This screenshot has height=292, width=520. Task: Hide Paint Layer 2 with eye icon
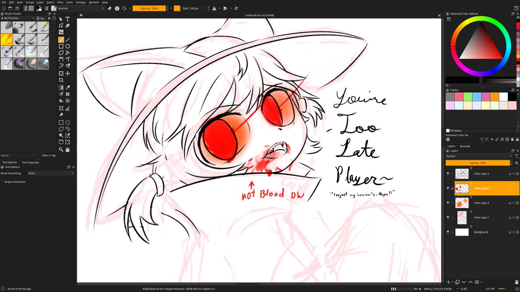pyautogui.click(x=448, y=173)
